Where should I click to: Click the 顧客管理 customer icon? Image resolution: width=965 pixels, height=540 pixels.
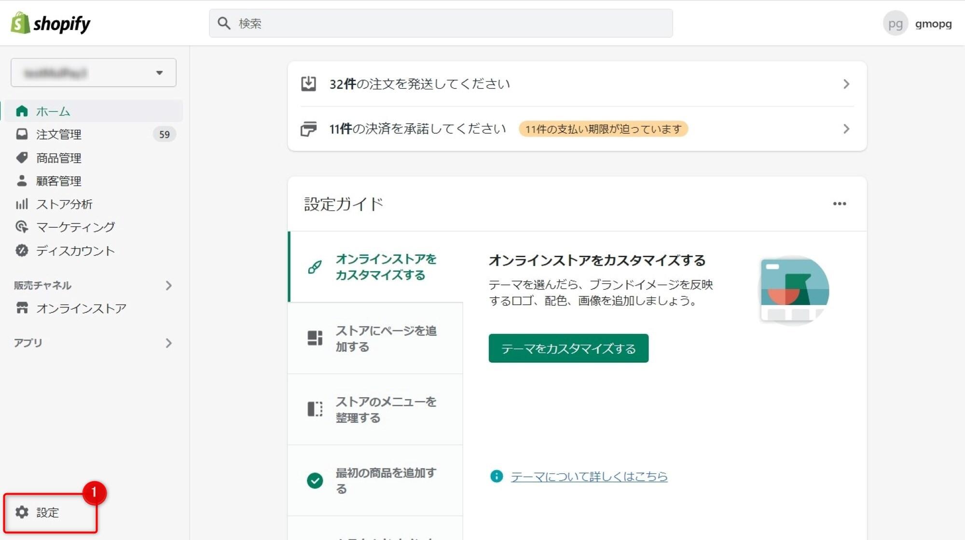22,181
